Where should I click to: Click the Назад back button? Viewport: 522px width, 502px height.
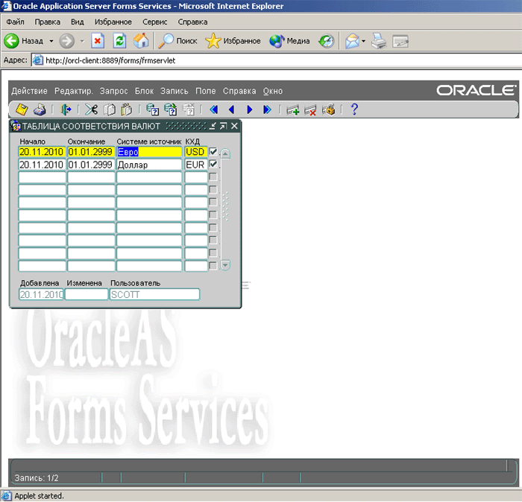pyautogui.click(x=24, y=41)
